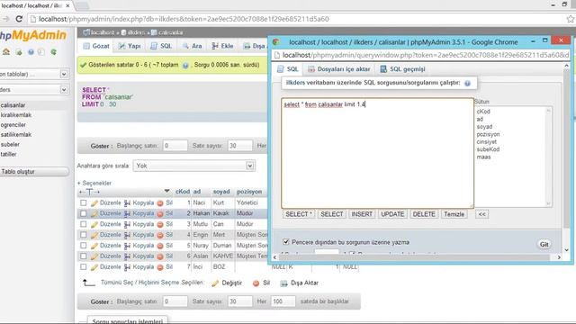Screen dimensions: 576x324
Task: Uncheck 'Pencere dışından bu sorgunun üzerine yazma'
Action: coord(286,242)
